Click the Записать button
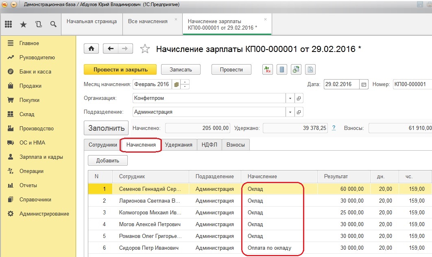Screen dimensions: 432x257 point(181,69)
